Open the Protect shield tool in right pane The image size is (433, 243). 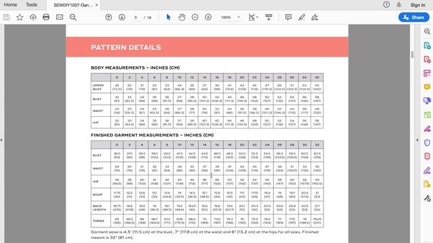tap(427, 142)
